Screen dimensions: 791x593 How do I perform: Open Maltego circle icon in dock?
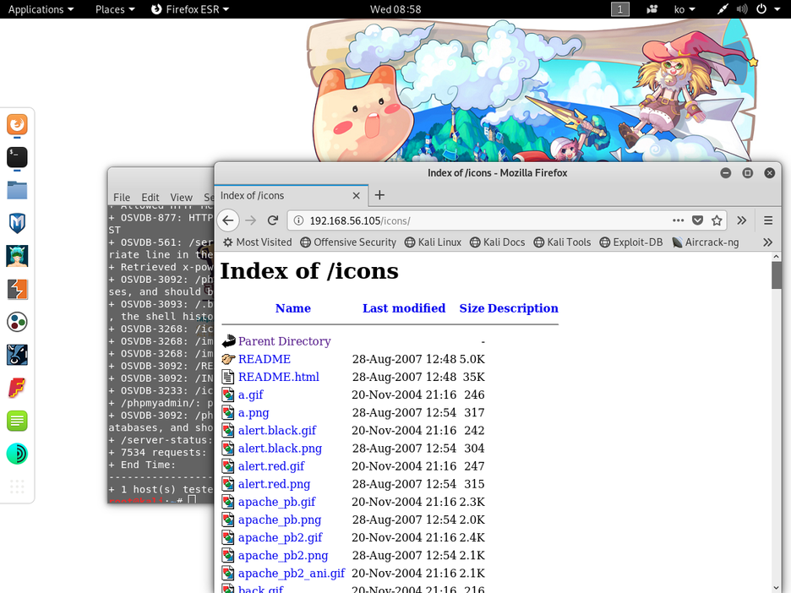(x=17, y=322)
